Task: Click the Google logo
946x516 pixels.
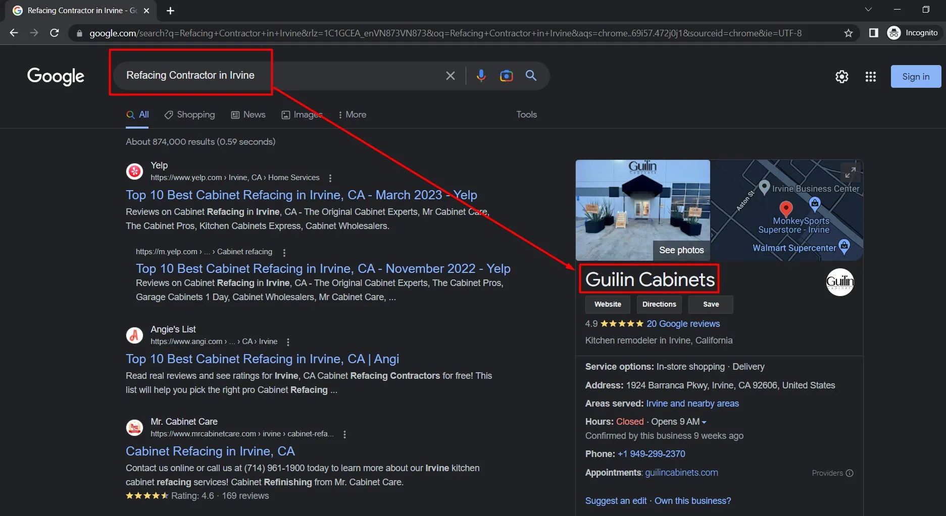Action: tap(56, 77)
